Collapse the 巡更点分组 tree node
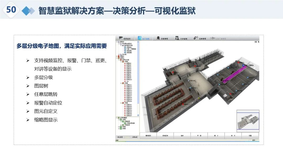Screen dimensions: 283x159 tap(119, 60)
